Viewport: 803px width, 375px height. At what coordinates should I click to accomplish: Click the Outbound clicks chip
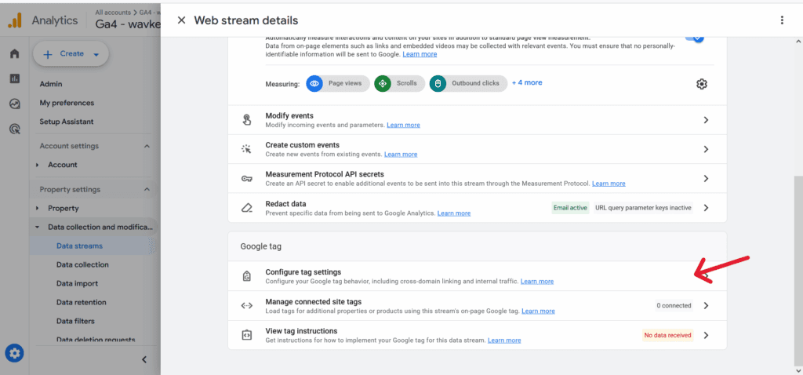pos(468,83)
